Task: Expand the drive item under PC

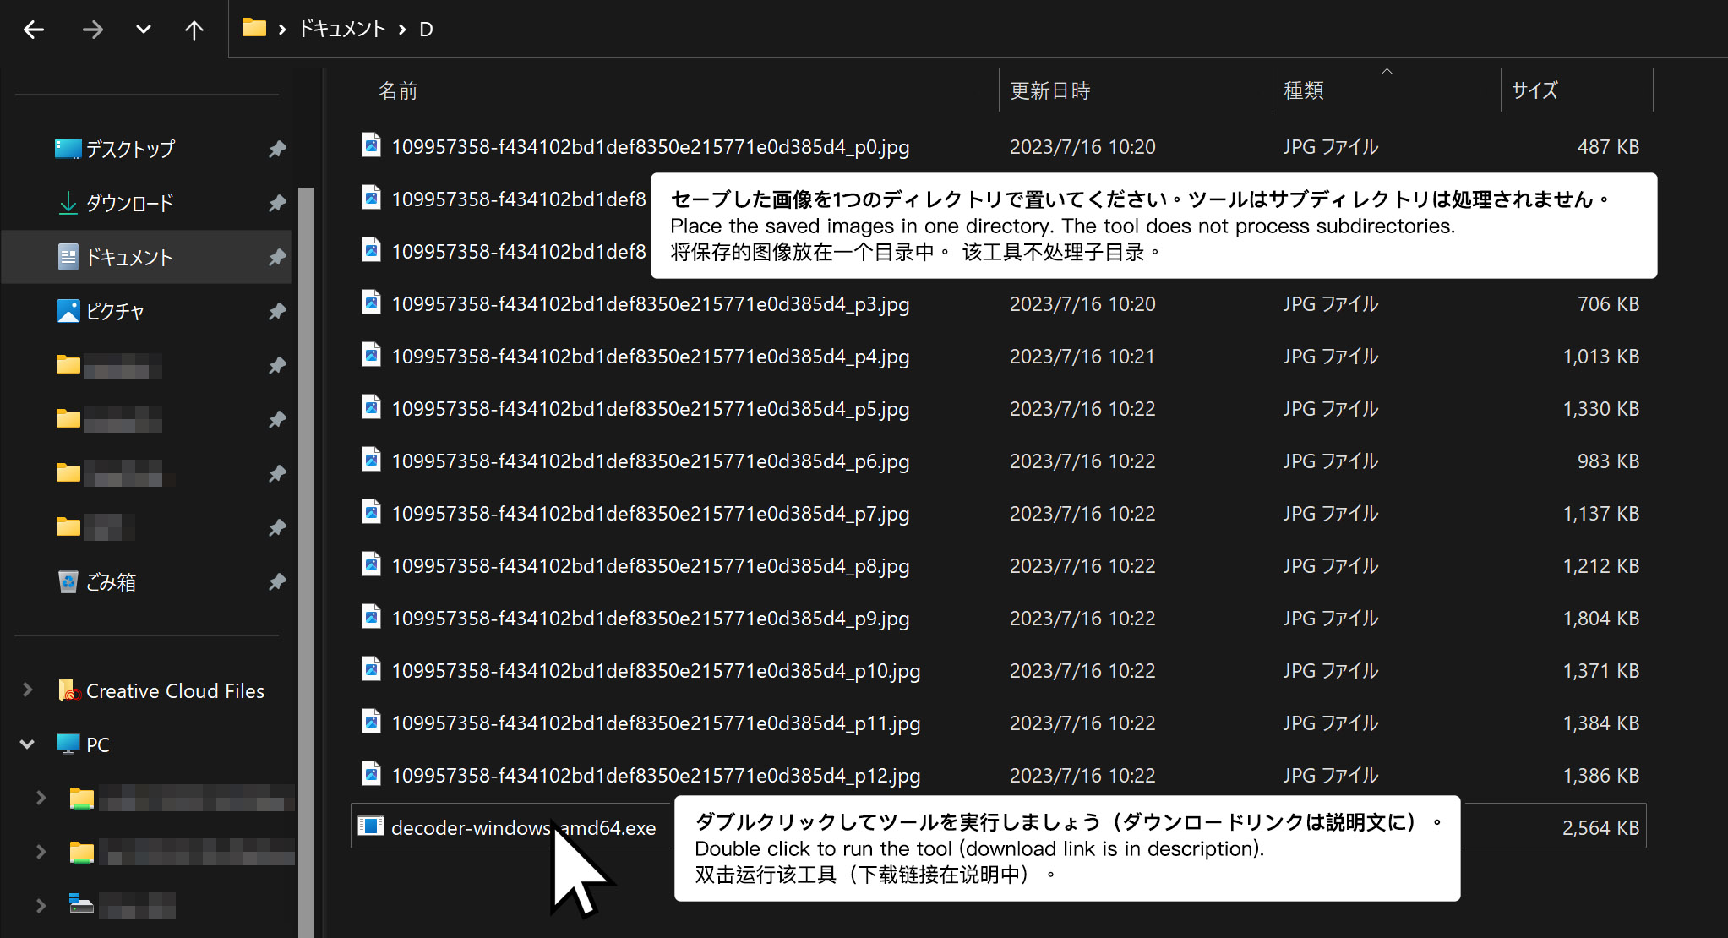Action: 41,905
